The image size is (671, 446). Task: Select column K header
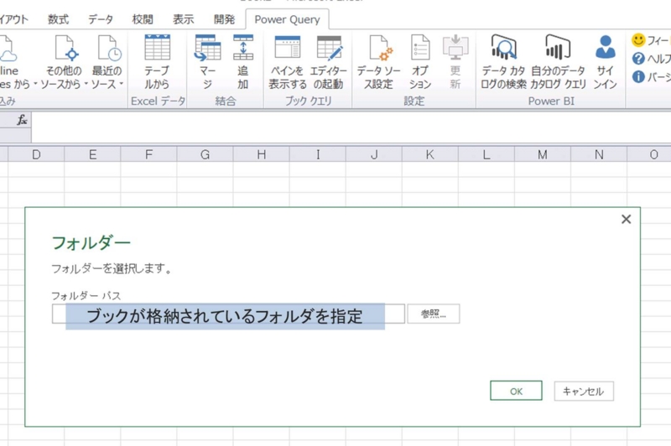430,154
